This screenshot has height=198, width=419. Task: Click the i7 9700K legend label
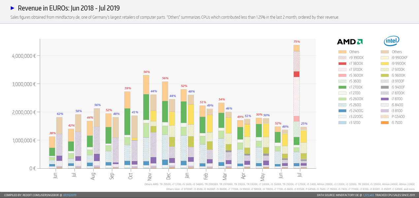point(398,70)
